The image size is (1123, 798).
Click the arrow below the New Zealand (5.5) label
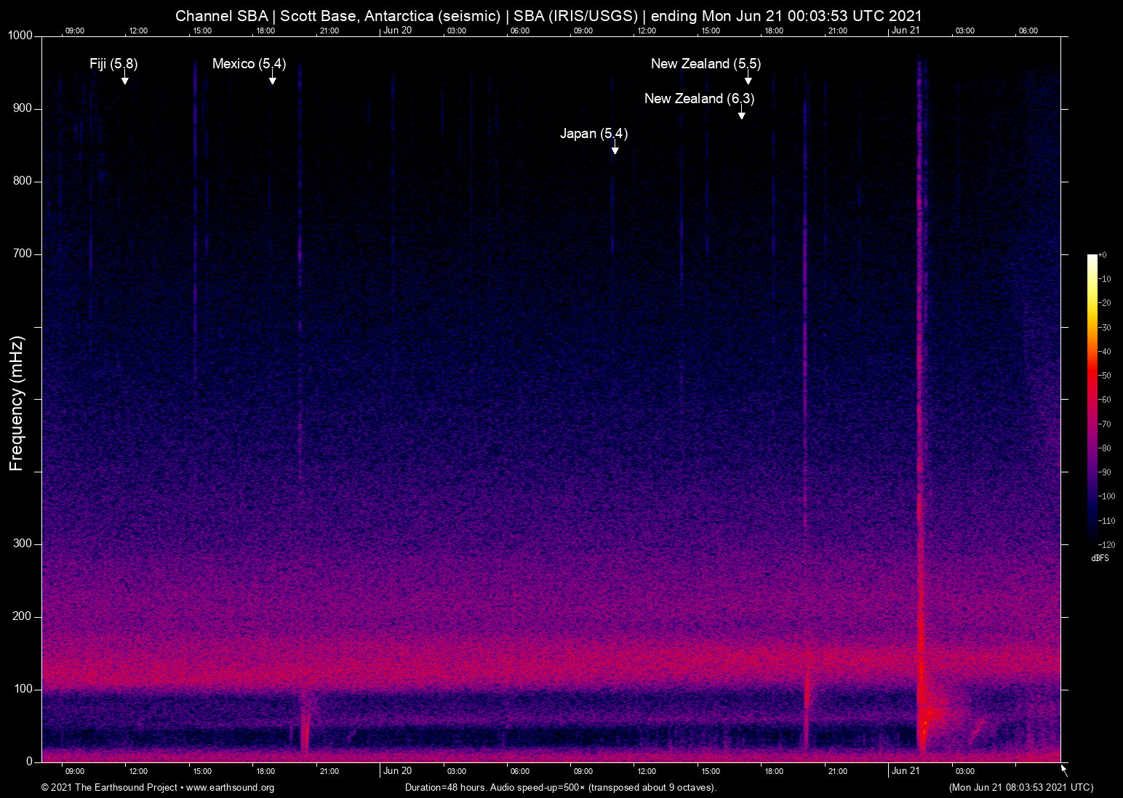[748, 78]
